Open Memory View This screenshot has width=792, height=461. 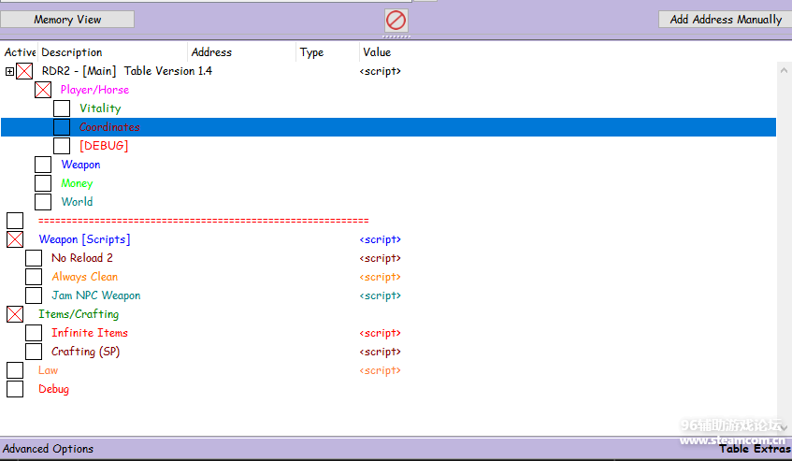[x=67, y=20]
